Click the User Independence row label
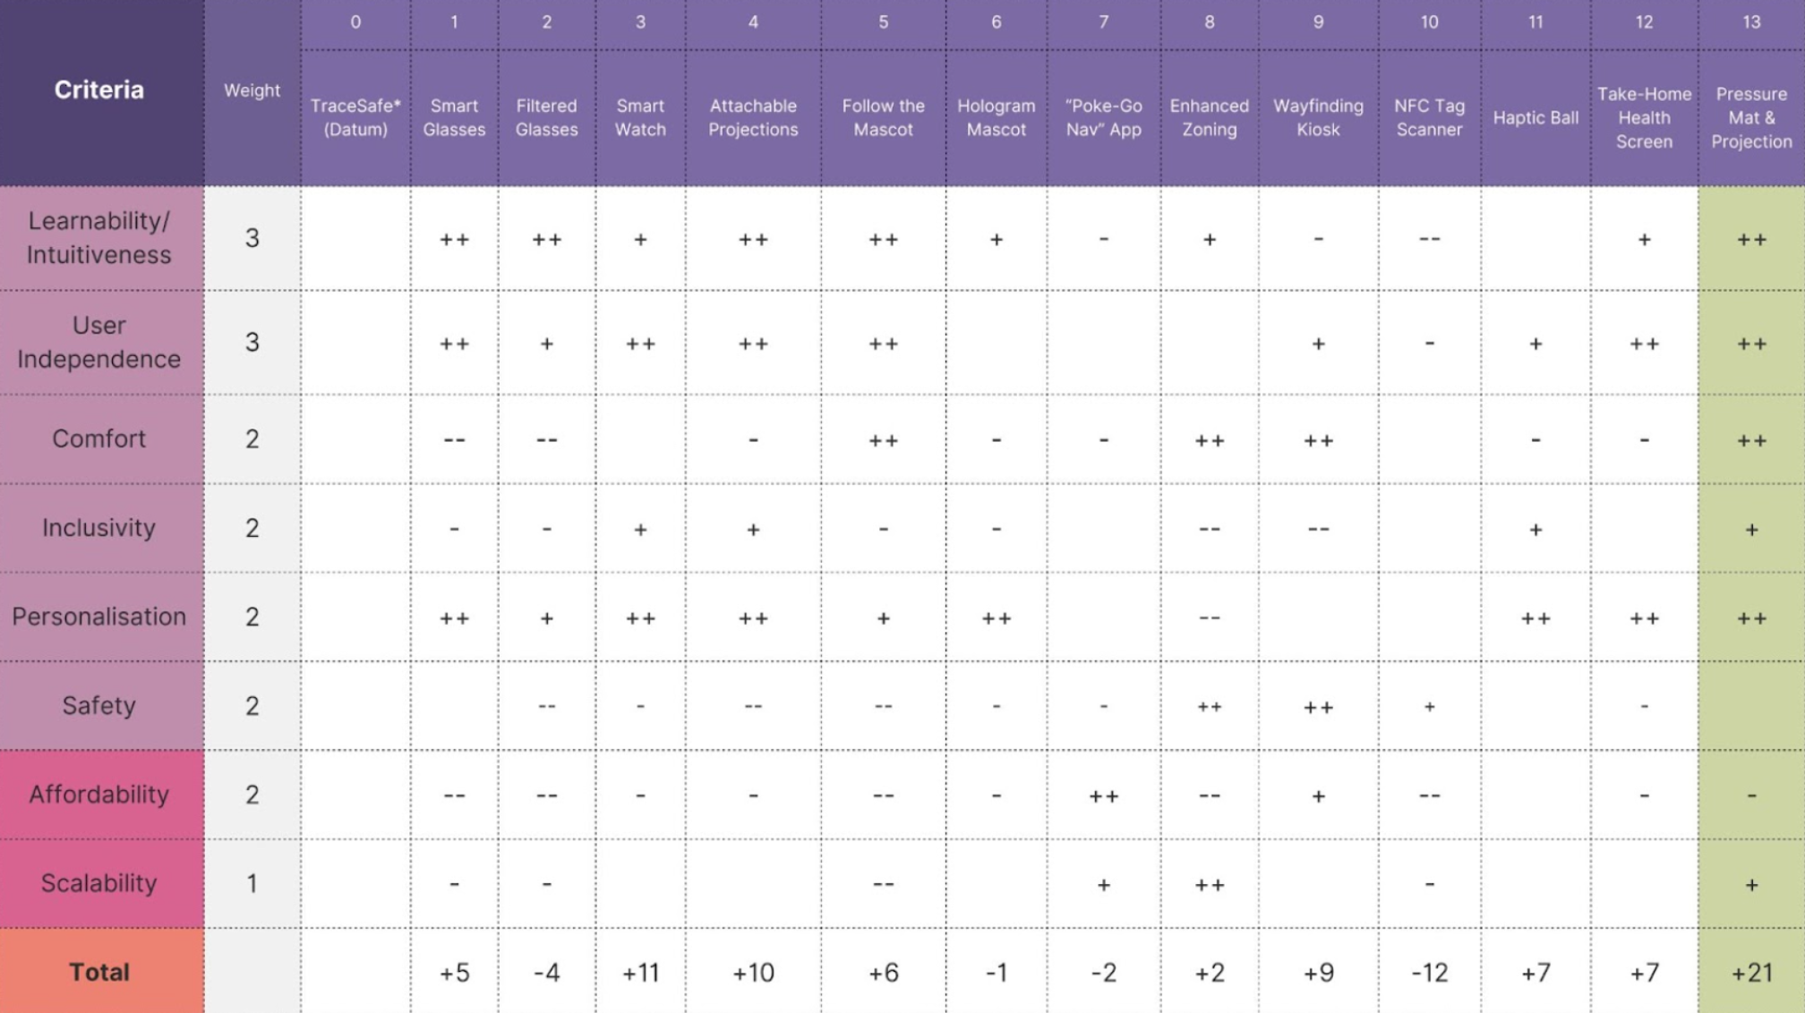 coord(101,342)
